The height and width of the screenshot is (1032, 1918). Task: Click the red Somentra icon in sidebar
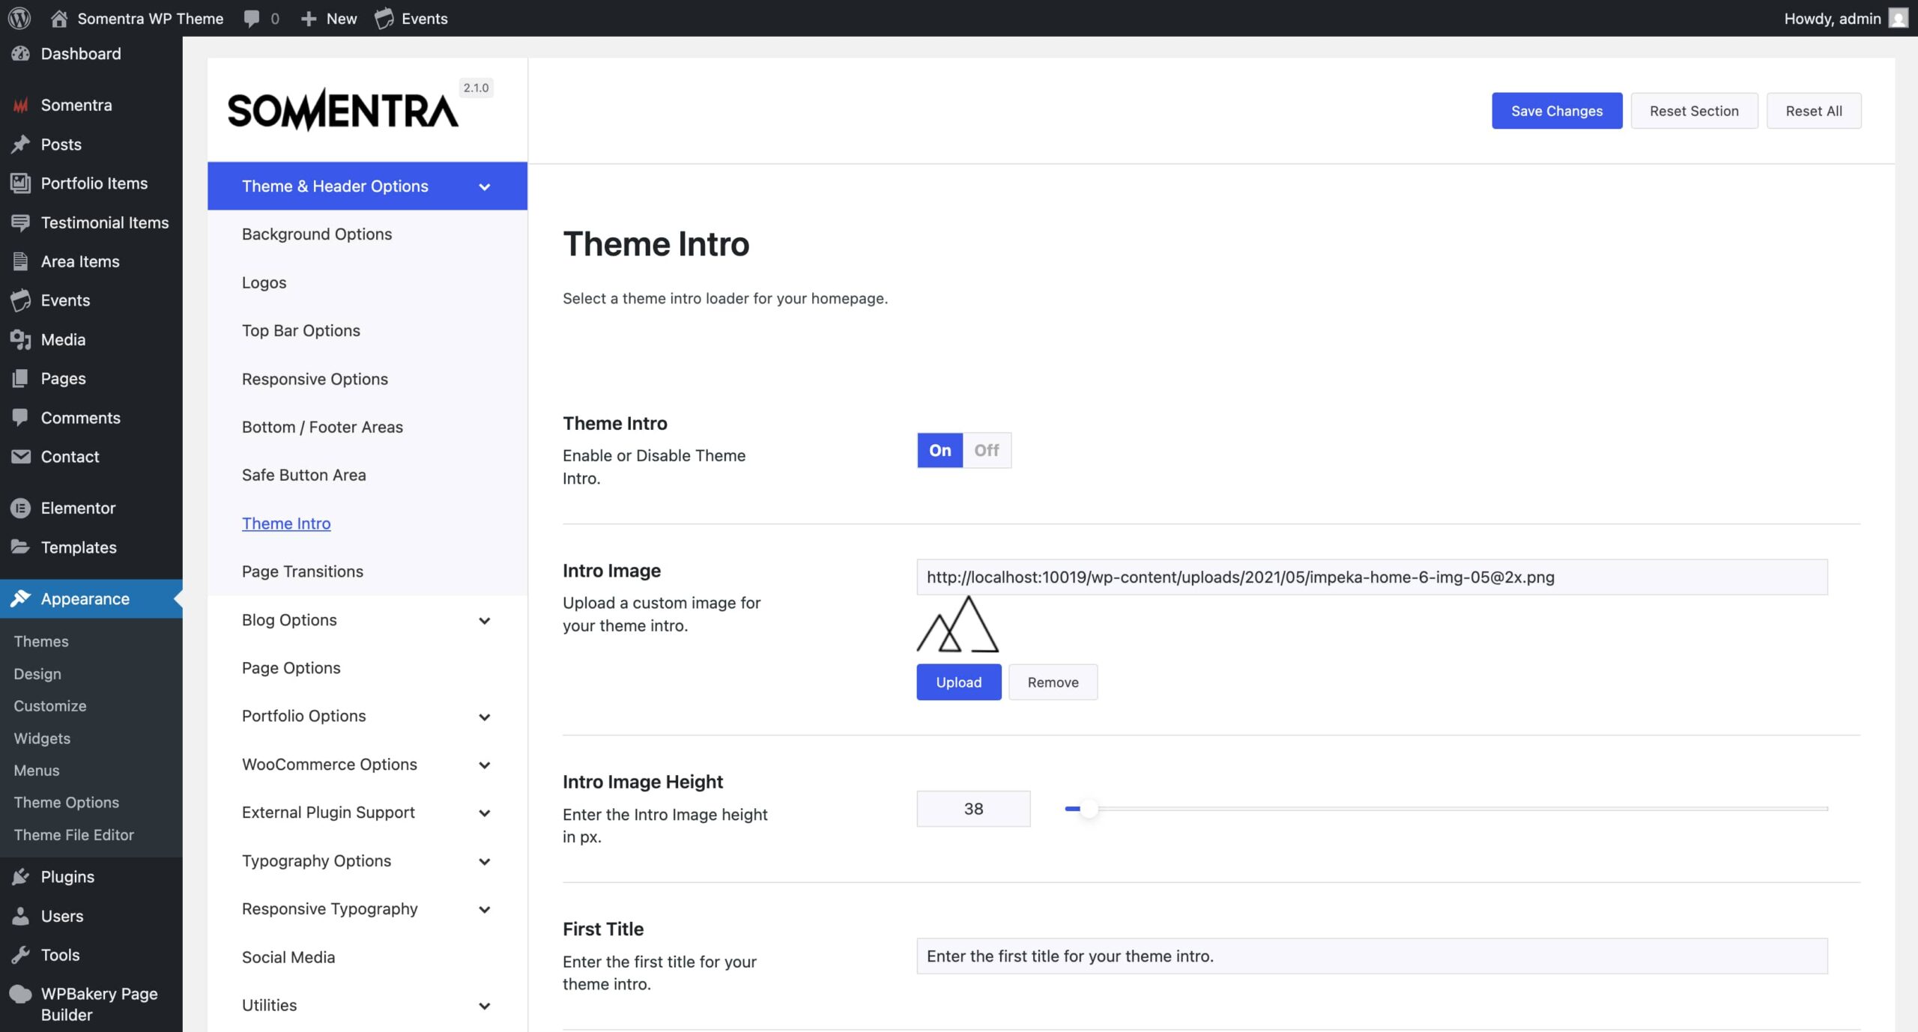coord(21,106)
